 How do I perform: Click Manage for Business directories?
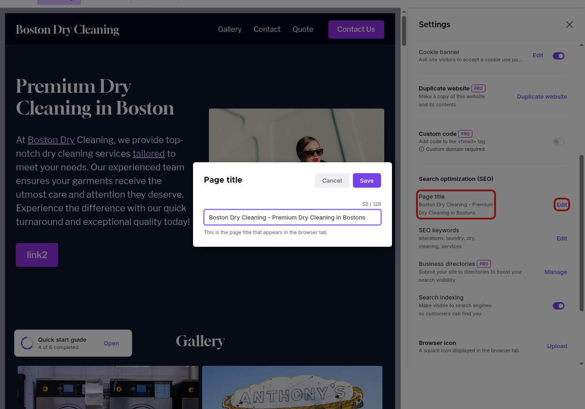[556, 272]
